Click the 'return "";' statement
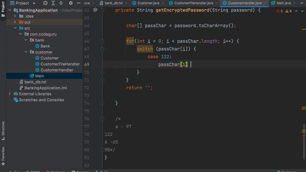 coord(139,88)
